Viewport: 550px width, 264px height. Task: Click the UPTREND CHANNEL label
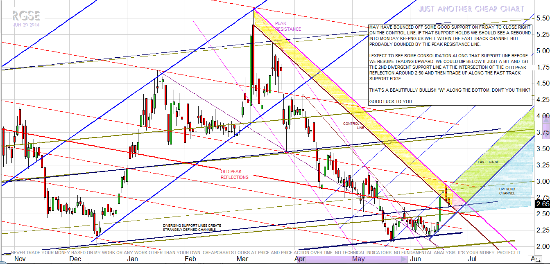[507, 191]
